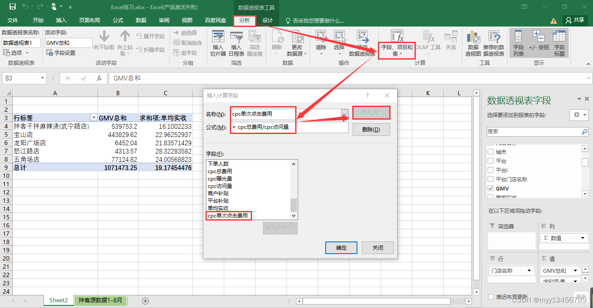Viewport: 593px width, 308px height.
Task: Check the 平台 field checkbox
Action: (x=491, y=161)
